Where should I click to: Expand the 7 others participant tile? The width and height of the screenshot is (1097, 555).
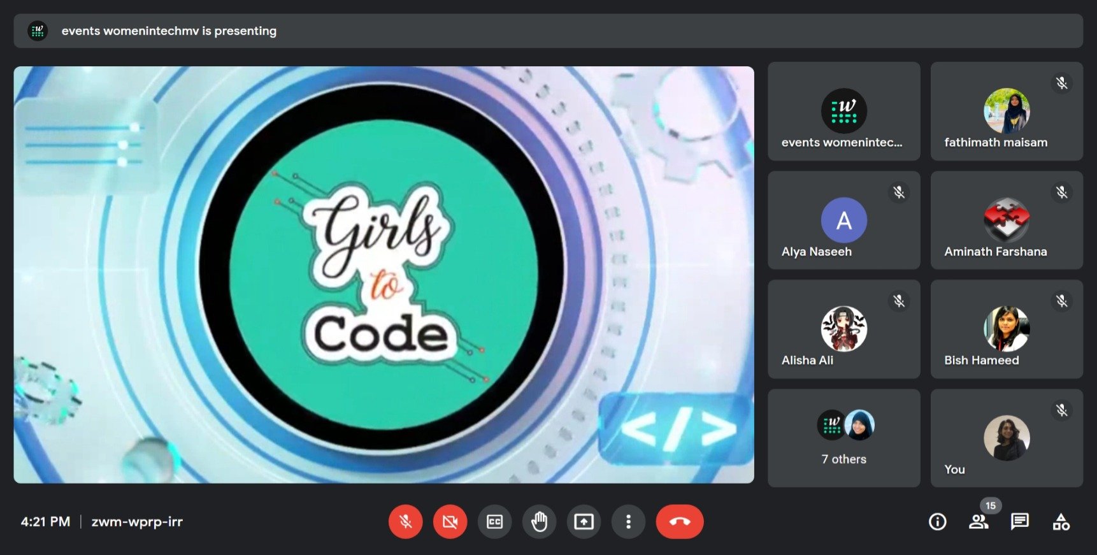pos(843,438)
